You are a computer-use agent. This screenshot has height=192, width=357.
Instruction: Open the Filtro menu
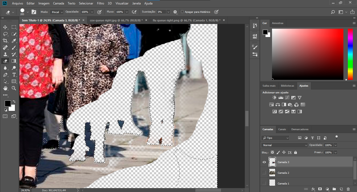[101, 3]
